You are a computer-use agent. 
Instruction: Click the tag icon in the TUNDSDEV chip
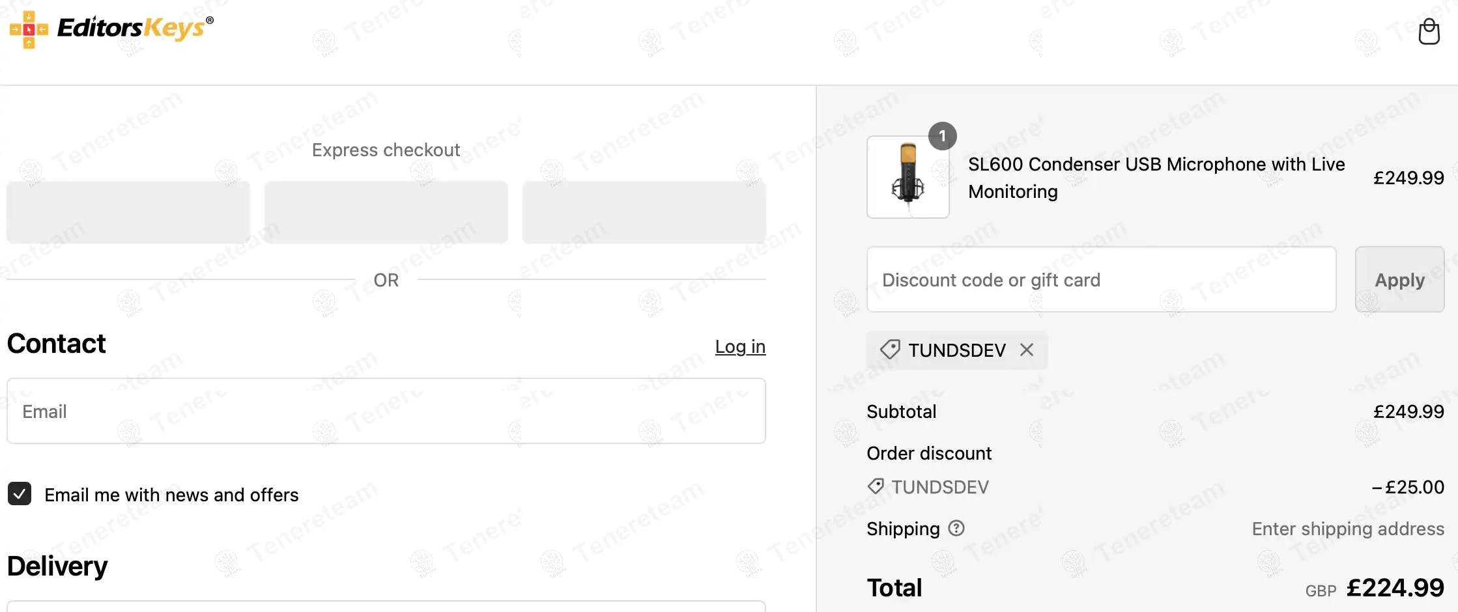(x=890, y=350)
